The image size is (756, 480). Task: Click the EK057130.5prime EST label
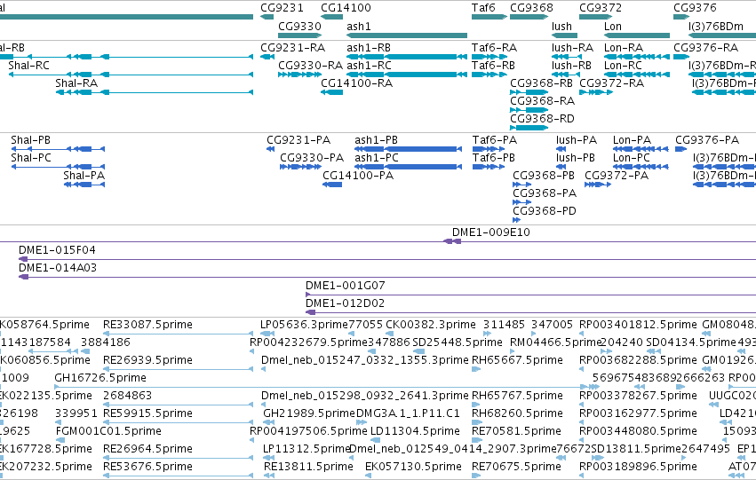click(x=413, y=467)
